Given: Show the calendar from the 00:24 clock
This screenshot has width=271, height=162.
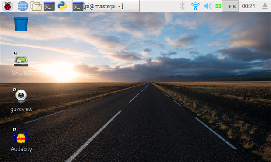Looking at the screenshot, I should point(248,7).
